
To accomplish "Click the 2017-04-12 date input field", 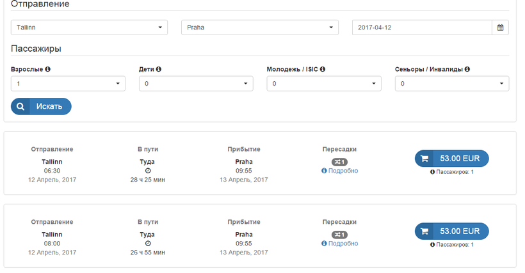I will [422, 27].
